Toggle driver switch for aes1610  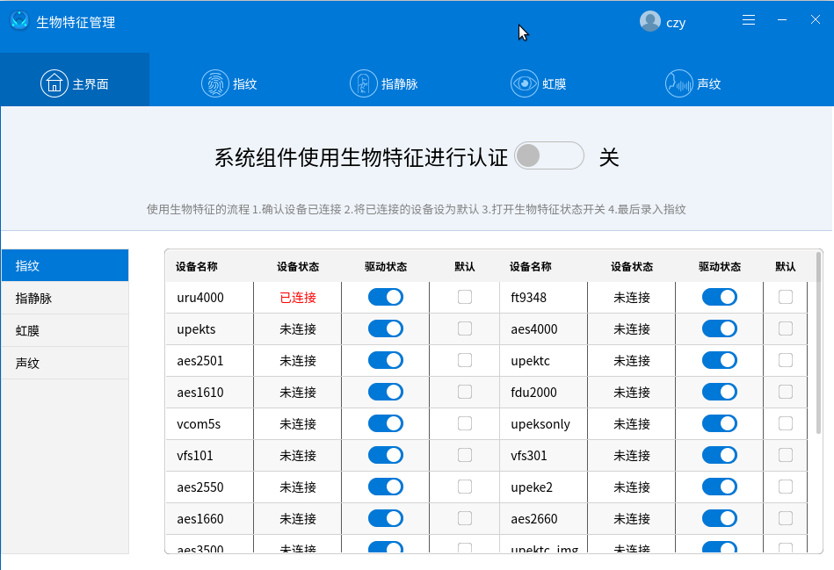point(386,392)
